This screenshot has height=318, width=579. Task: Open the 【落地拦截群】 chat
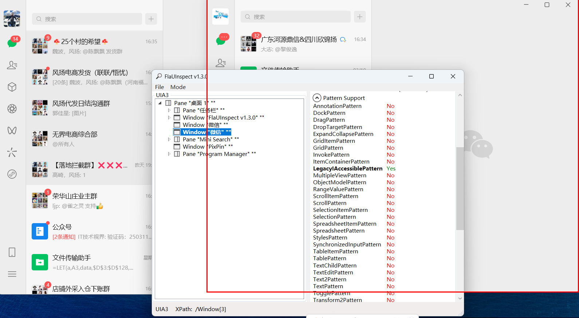point(95,169)
